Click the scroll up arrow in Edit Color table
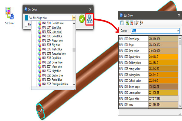182x121 pixels. pos(180,38)
